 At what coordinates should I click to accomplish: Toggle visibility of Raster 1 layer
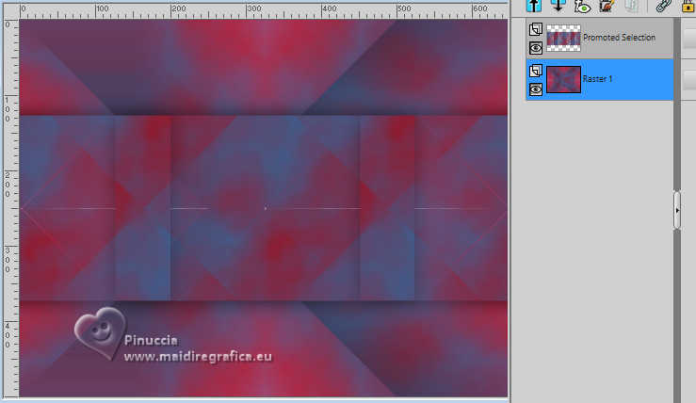tap(536, 89)
